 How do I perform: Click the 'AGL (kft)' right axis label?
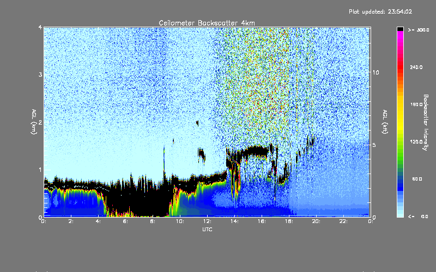coord(385,122)
